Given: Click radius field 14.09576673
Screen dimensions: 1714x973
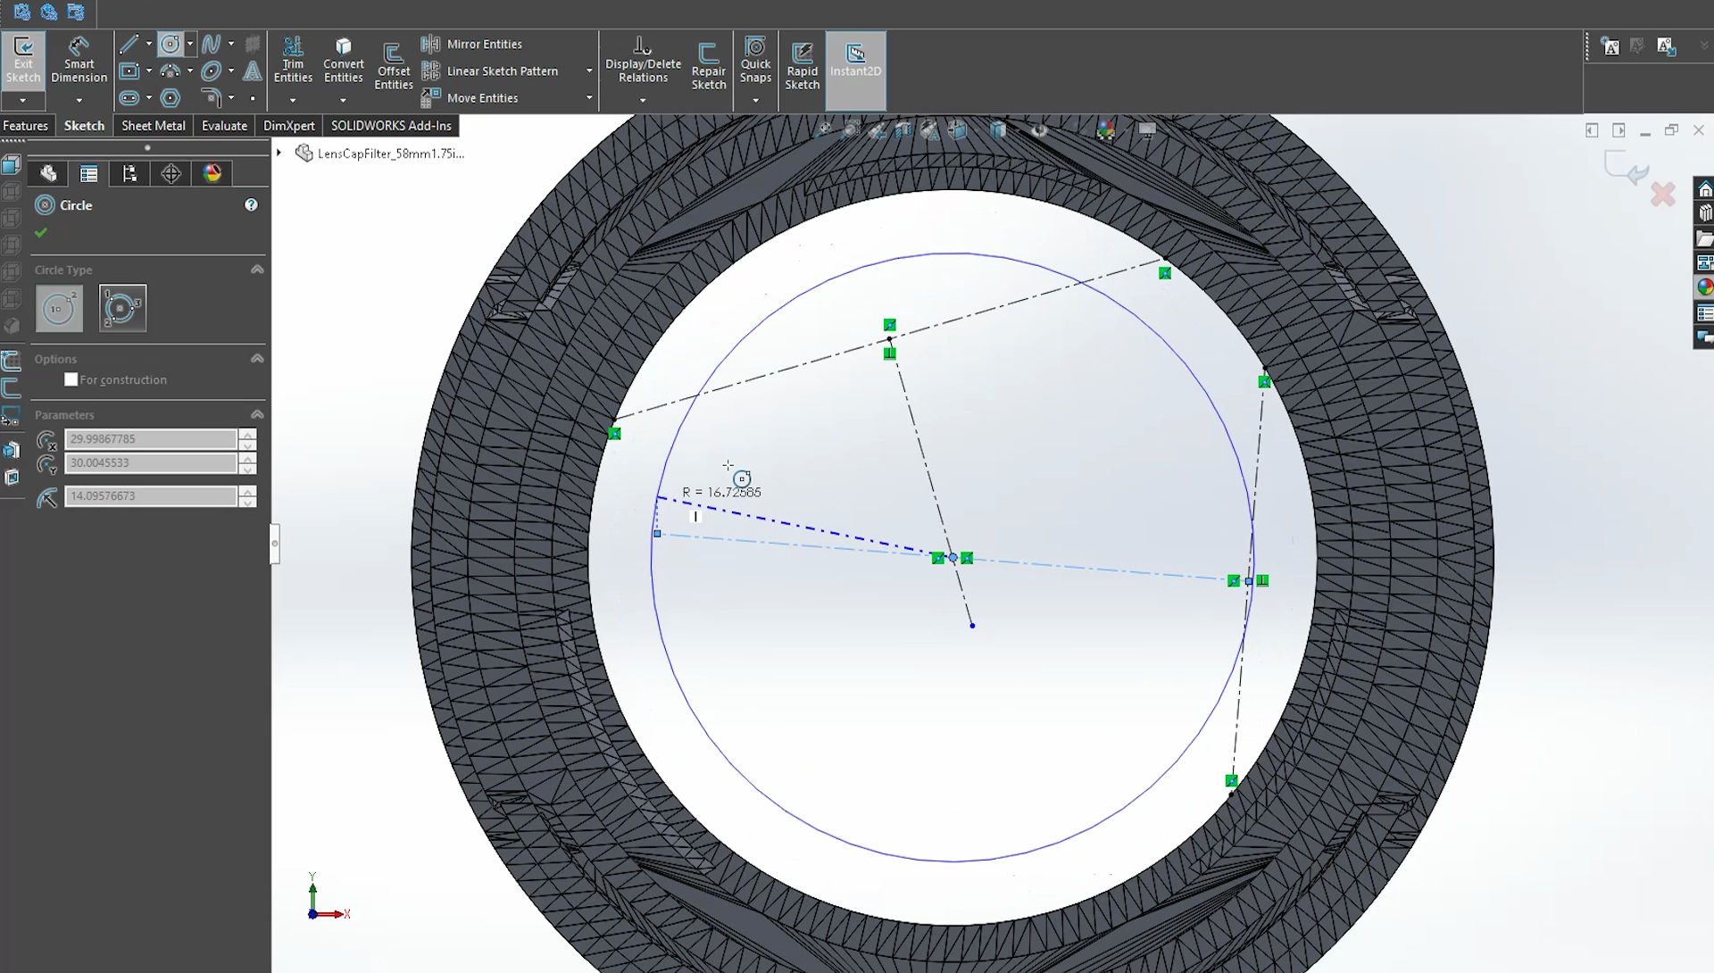Looking at the screenshot, I should (x=150, y=496).
